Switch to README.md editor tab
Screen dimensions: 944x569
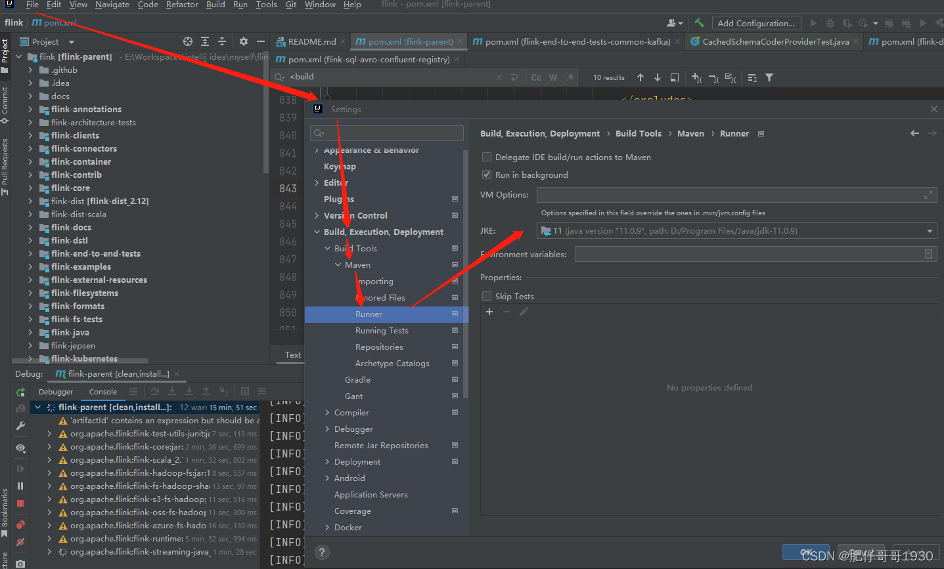coord(312,41)
